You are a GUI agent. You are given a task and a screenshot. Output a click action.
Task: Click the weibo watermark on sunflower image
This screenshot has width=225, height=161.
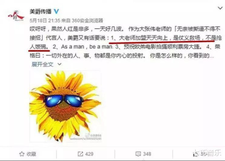point(86,137)
